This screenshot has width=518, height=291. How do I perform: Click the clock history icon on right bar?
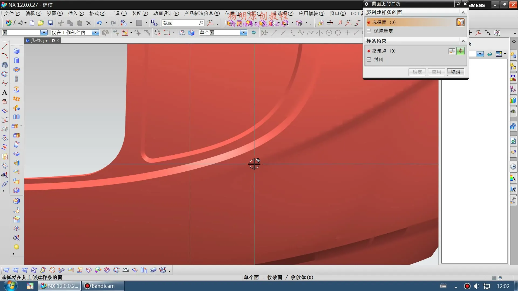click(513, 167)
